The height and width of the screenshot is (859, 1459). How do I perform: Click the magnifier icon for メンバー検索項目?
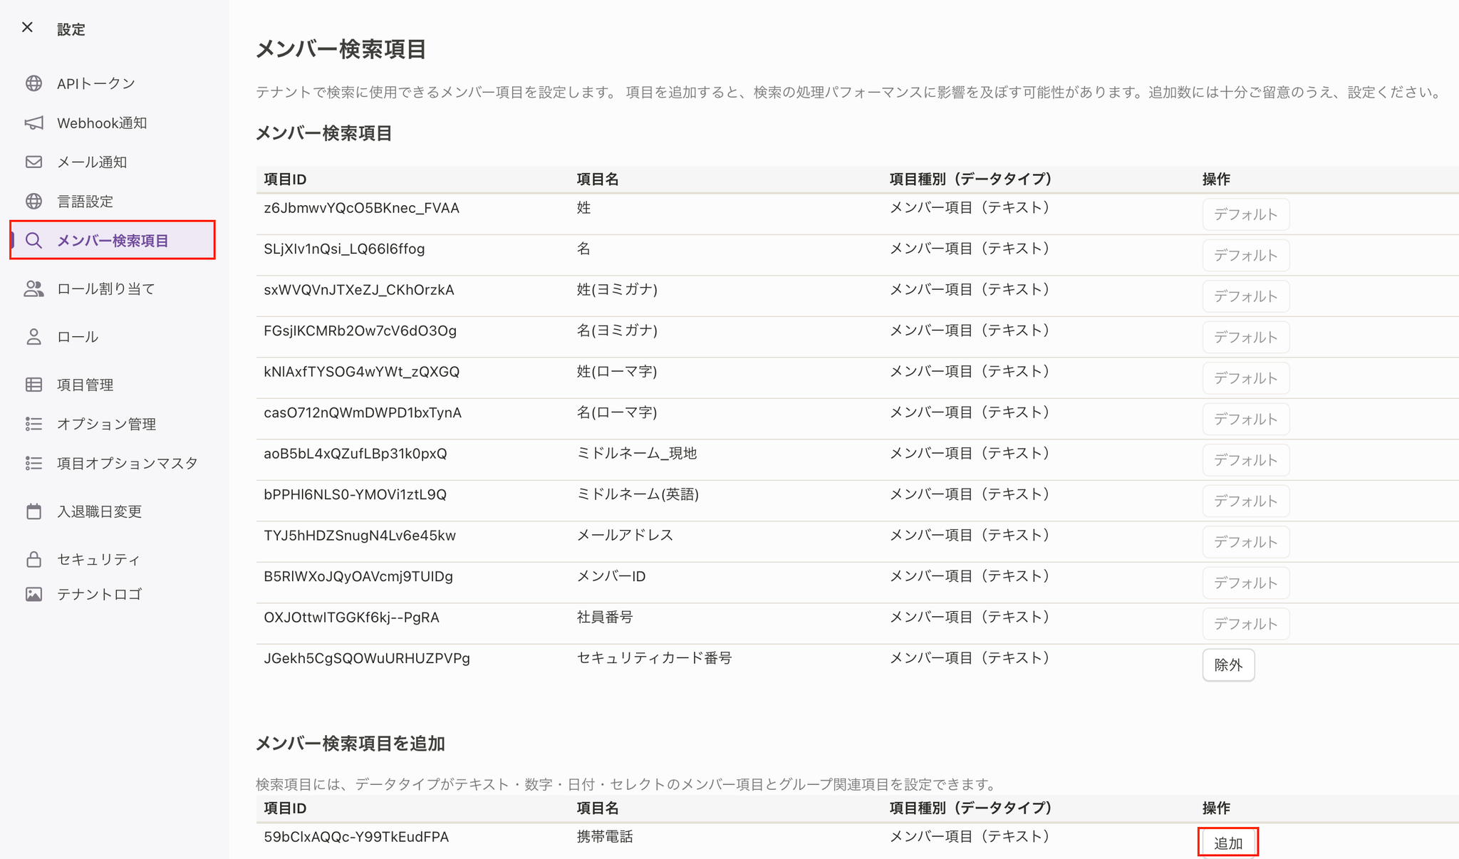[x=33, y=241]
